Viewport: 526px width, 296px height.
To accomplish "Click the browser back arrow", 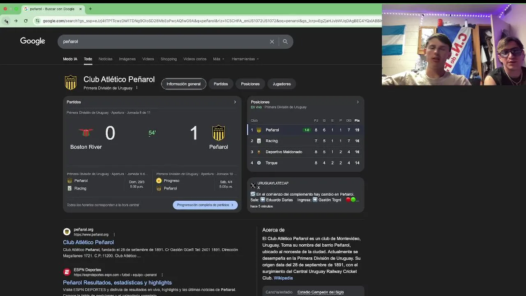I will [x=6, y=21].
